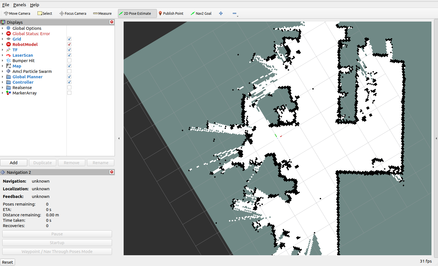Choose the Publish Point tool
The width and height of the screenshot is (438, 266).
coord(171,13)
